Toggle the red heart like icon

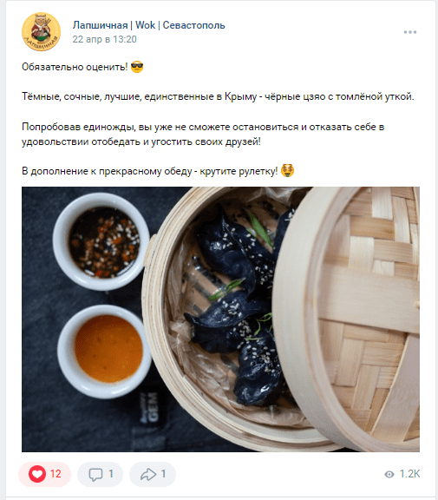coord(37,474)
